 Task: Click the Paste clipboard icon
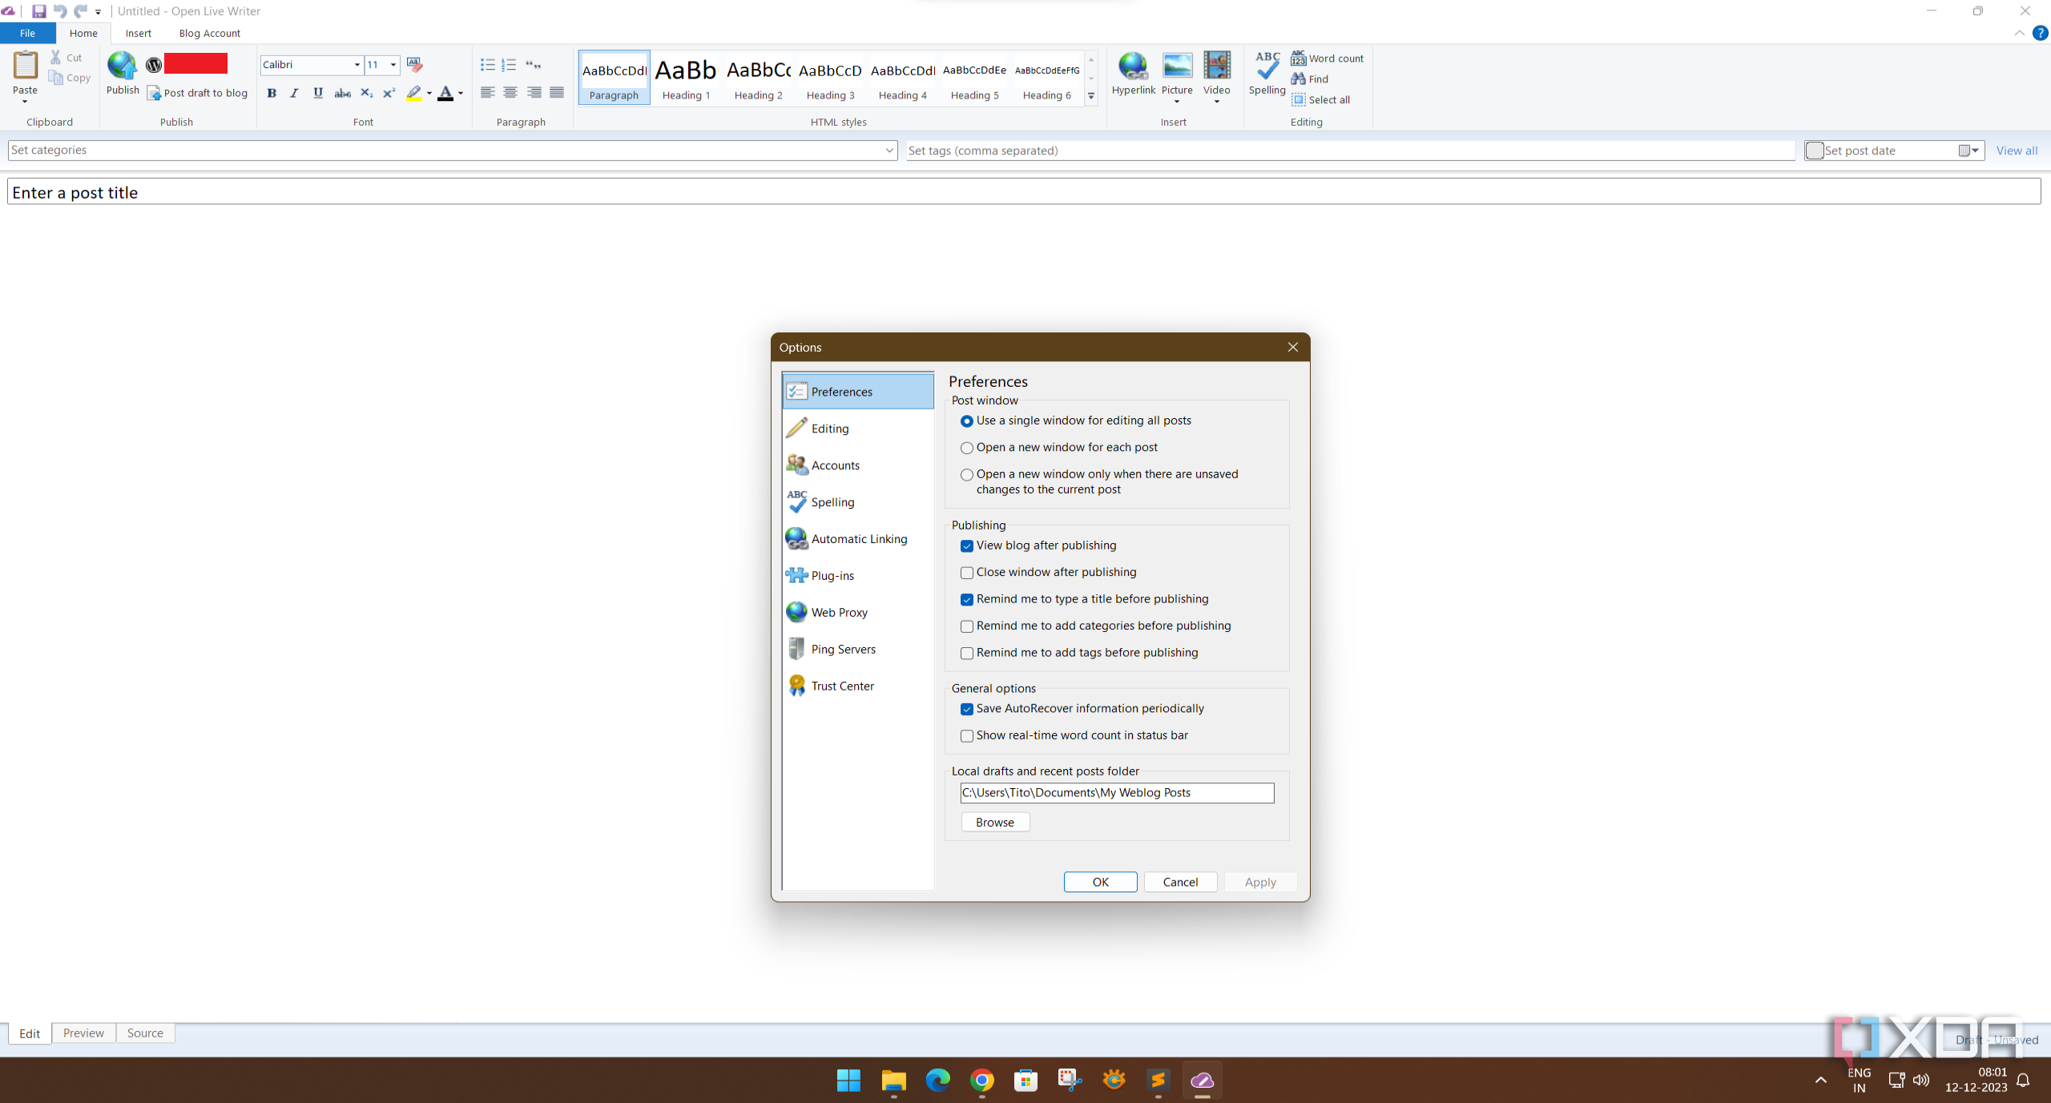pyautogui.click(x=25, y=66)
